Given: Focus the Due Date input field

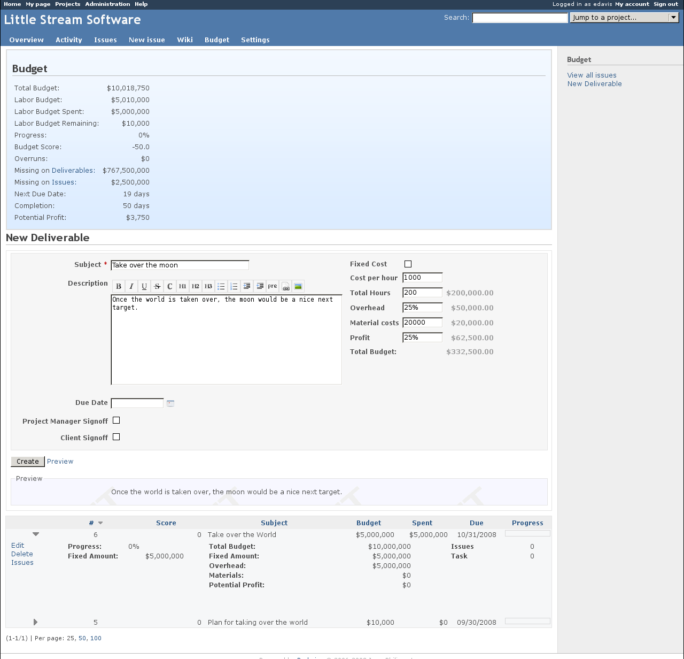Looking at the screenshot, I should pyautogui.click(x=137, y=403).
